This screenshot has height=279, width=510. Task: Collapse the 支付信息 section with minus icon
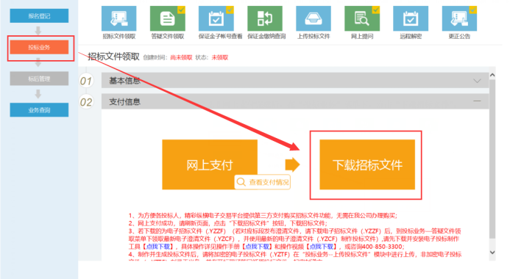(x=477, y=101)
